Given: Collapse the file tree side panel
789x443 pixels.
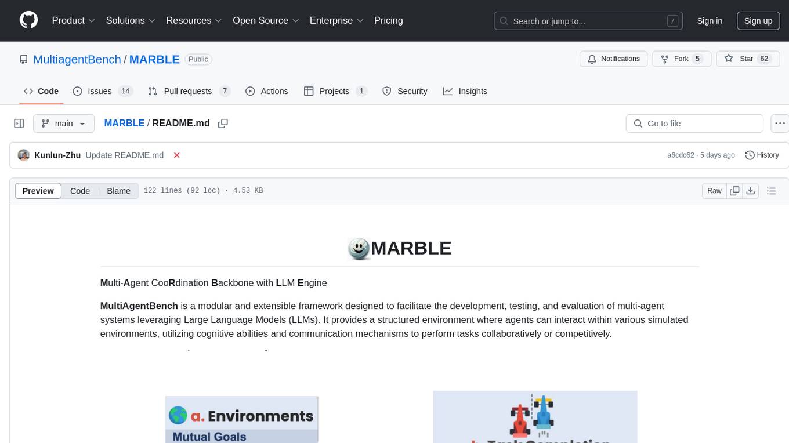Looking at the screenshot, I should tap(19, 124).
